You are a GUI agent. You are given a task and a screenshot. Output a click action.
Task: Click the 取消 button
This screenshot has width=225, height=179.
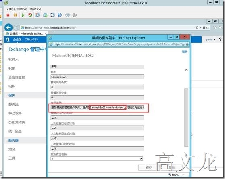click(171, 167)
